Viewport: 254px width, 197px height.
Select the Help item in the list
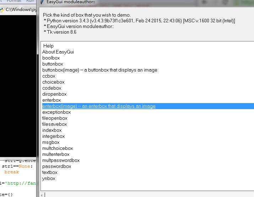[48, 46]
